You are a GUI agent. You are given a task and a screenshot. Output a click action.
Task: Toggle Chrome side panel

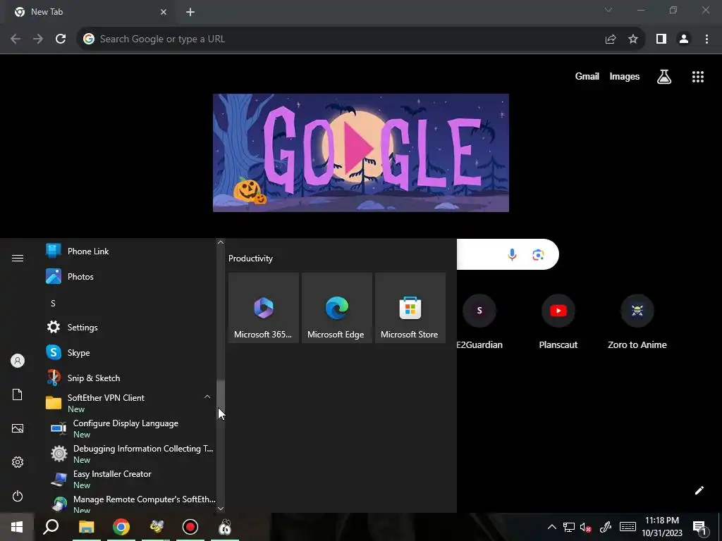click(661, 39)
